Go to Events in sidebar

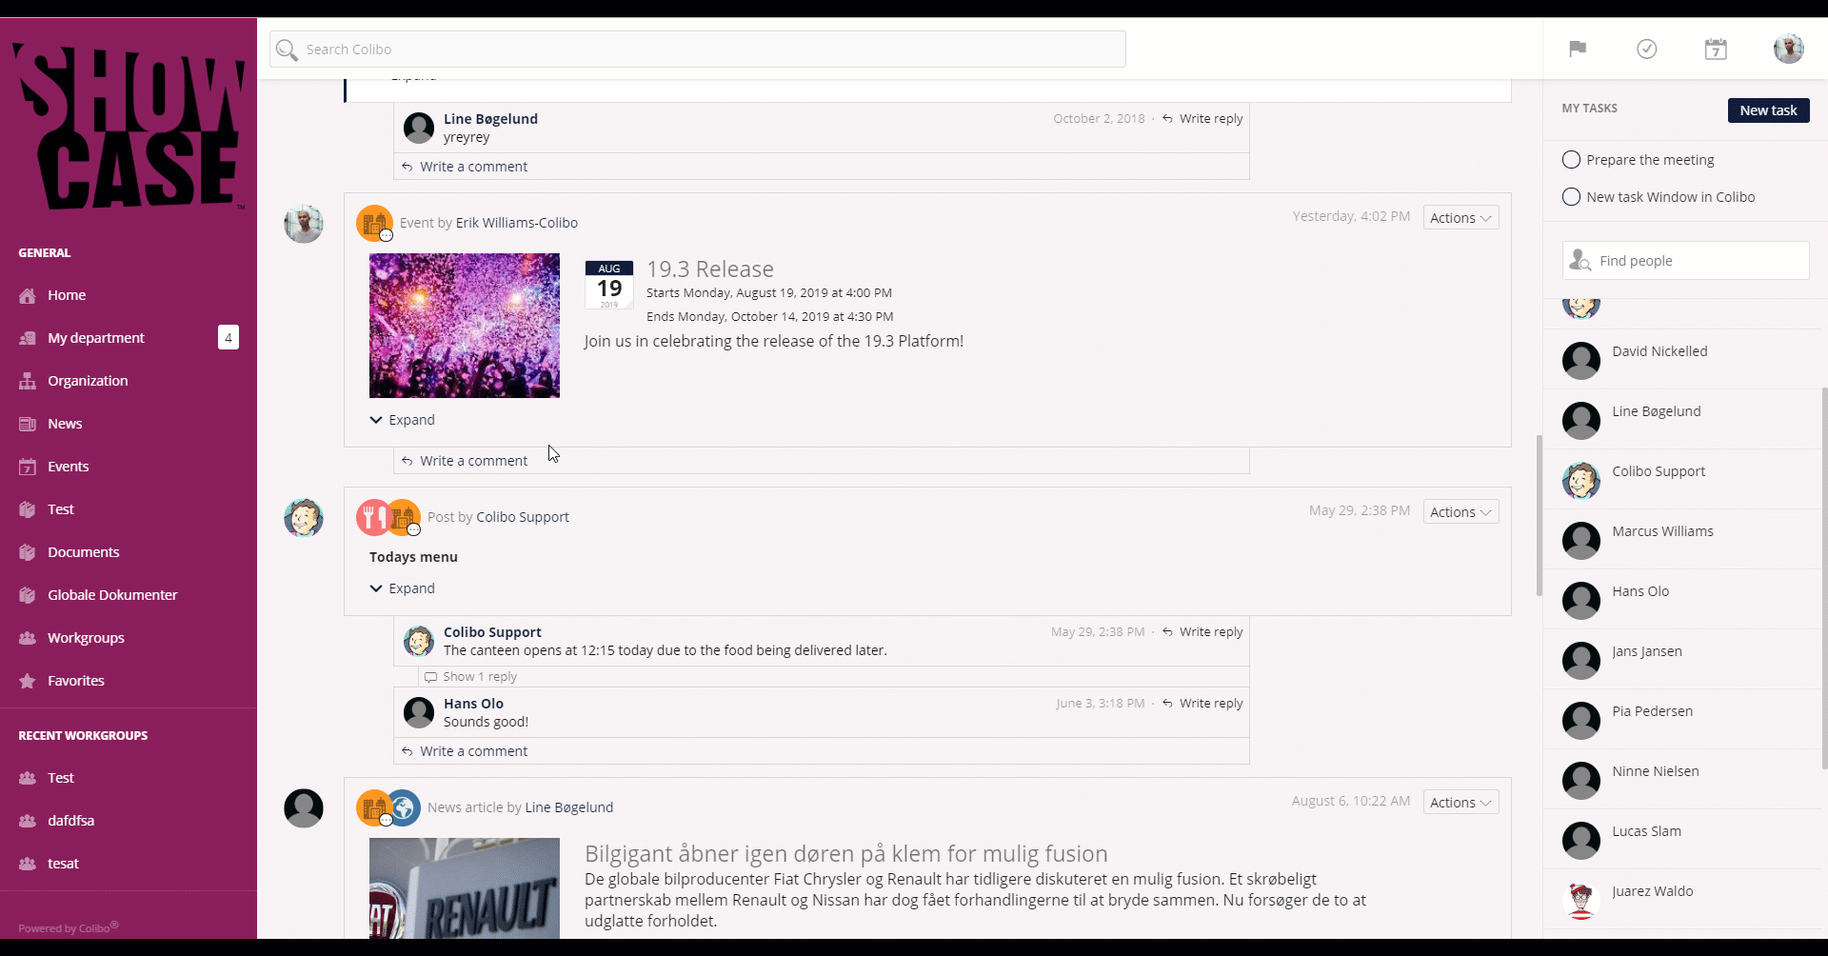coord(68,467)
